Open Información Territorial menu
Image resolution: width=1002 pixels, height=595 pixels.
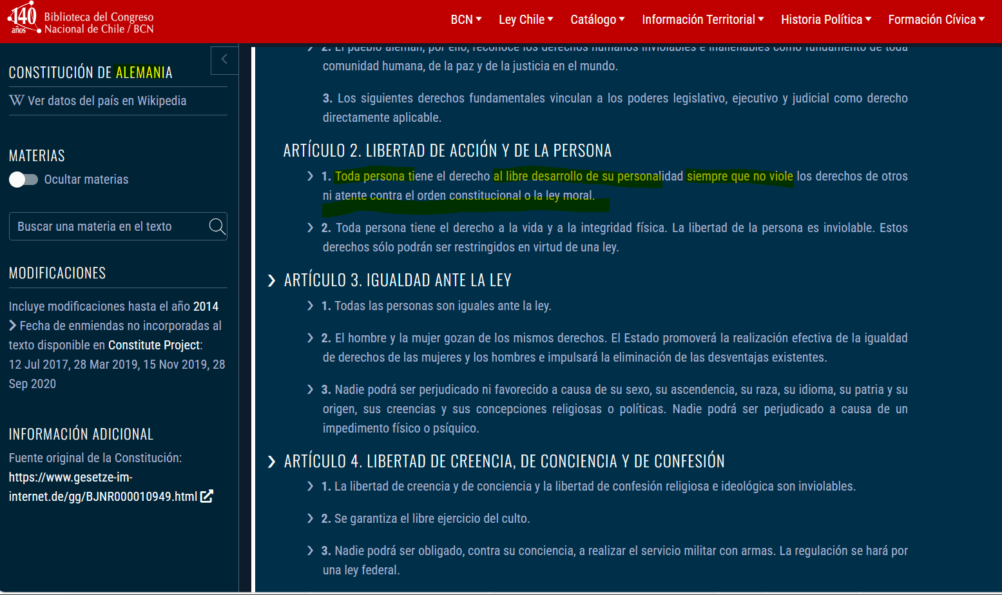tap(703, 20)
